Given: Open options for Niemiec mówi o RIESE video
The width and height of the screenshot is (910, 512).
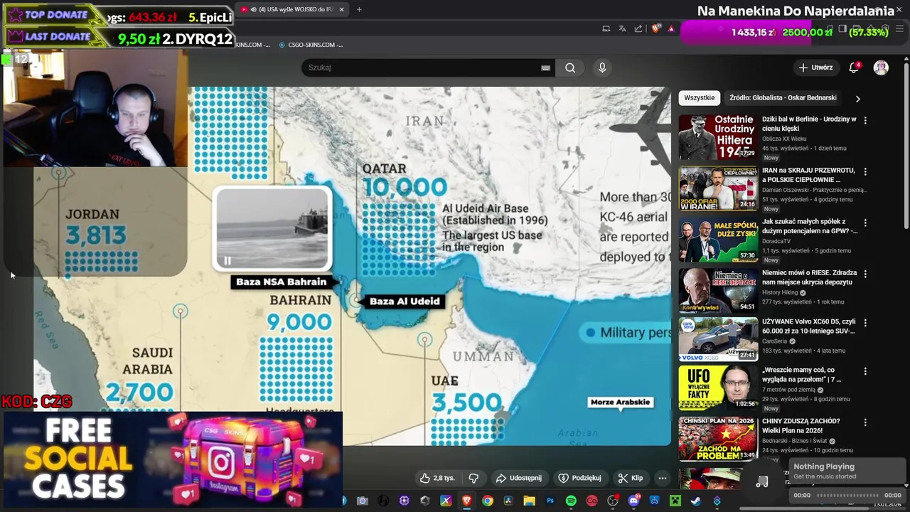Looking at the screenshot, I should click(865, 274).
